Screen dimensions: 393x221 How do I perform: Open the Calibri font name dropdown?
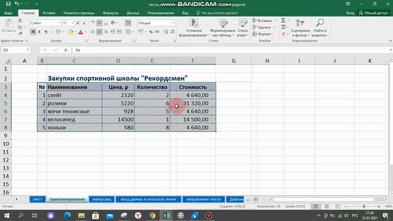[x=60, y=23]
